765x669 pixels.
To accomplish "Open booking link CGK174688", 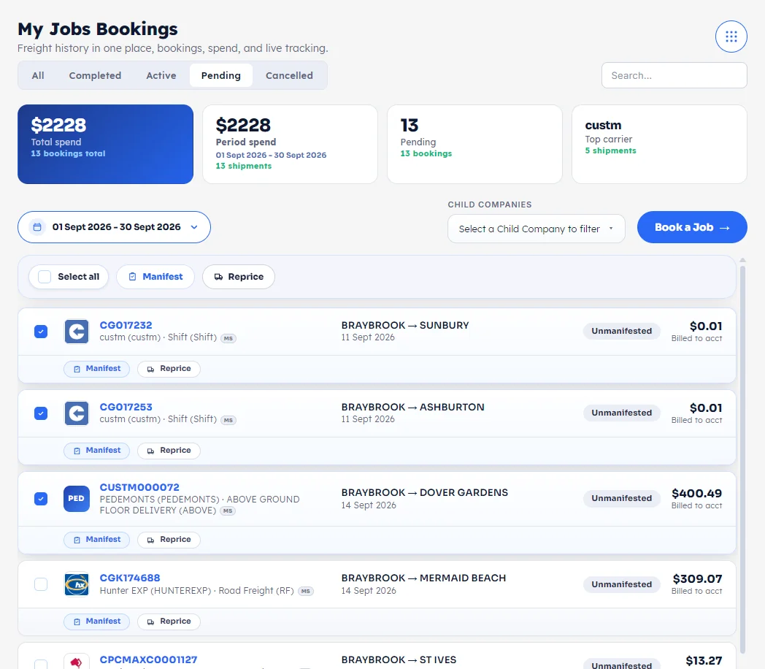I will click(x=130, y=578).
